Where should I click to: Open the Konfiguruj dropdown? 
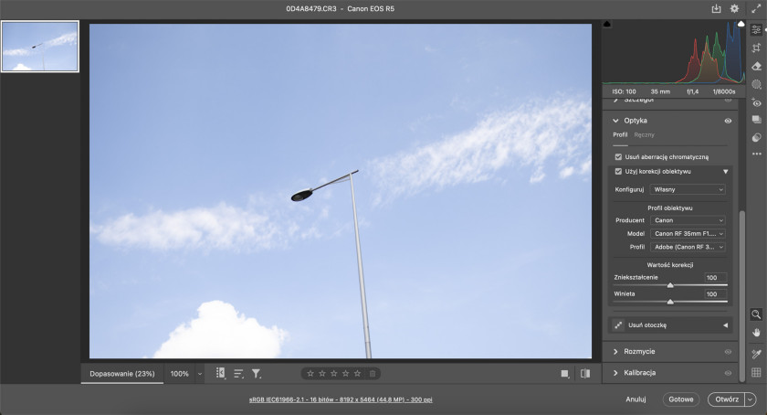pyautogui.click(x=688, y=189)
